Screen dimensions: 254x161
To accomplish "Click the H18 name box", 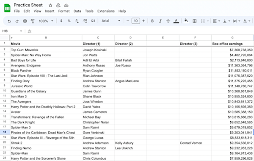I will click(10, 31).
